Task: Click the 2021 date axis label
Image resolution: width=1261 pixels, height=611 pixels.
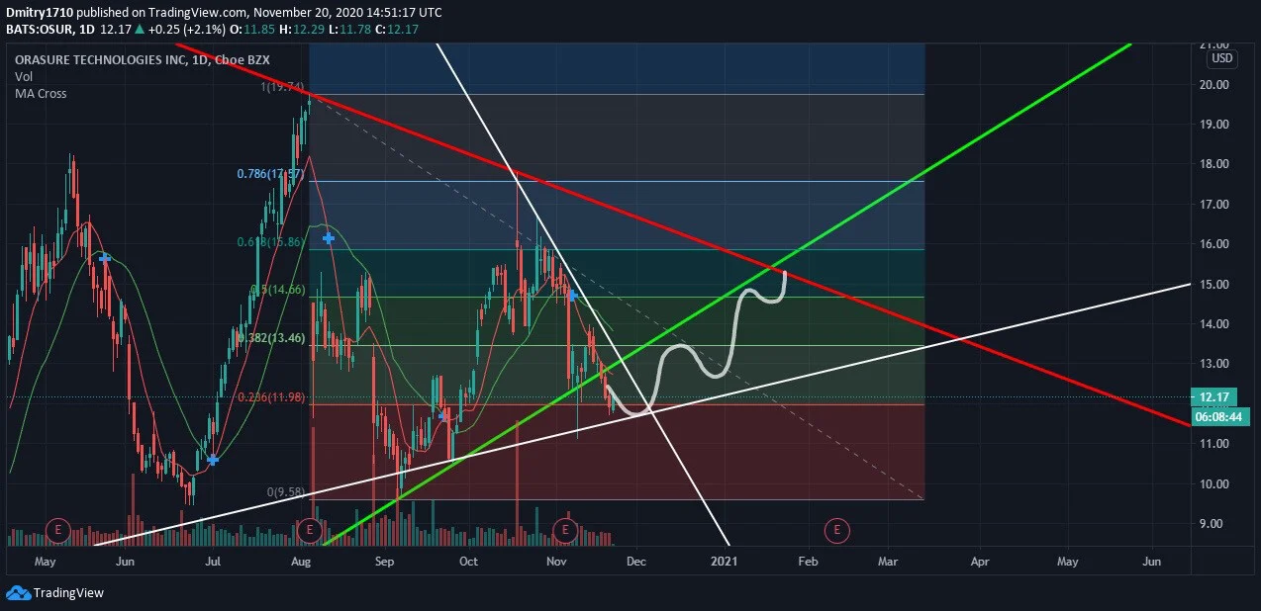Action: click(x=725, y=562)
